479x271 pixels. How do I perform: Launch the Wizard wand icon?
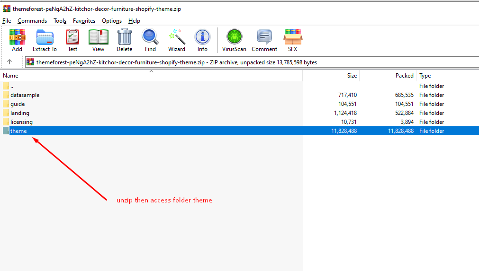[177, 37]
